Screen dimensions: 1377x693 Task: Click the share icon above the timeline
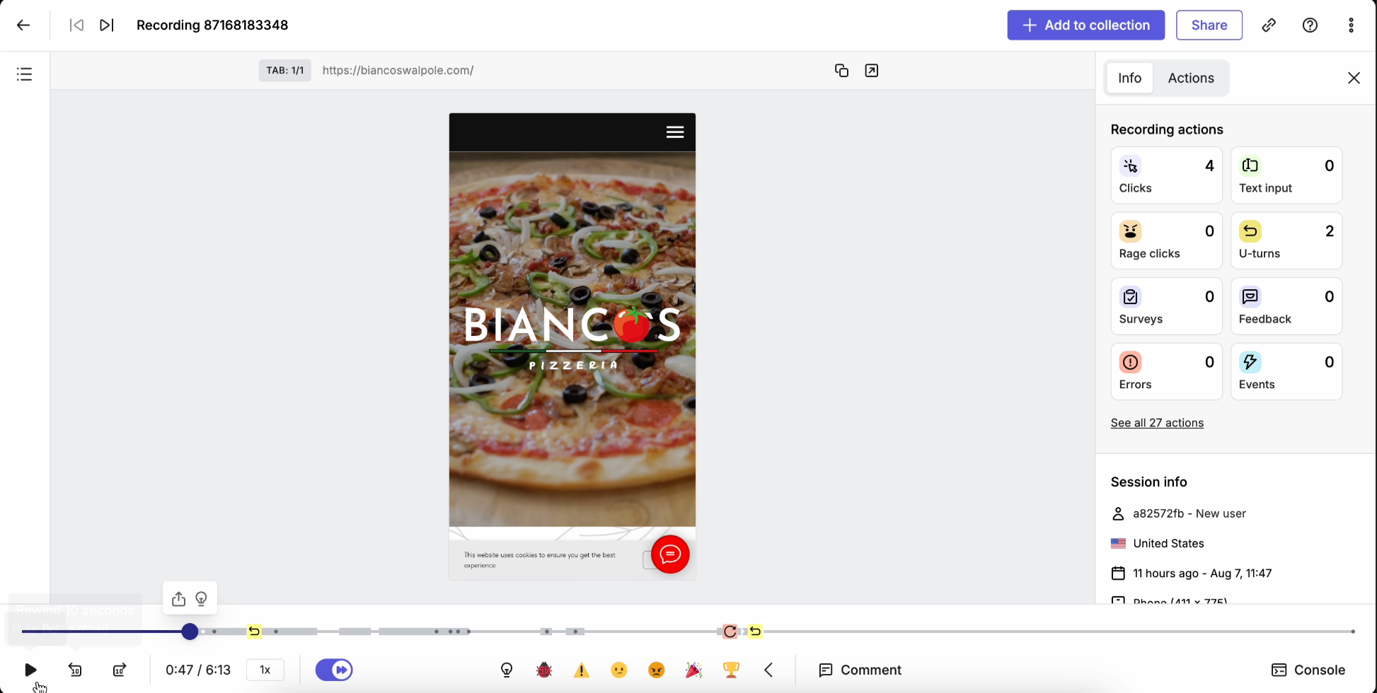[178, 599]
